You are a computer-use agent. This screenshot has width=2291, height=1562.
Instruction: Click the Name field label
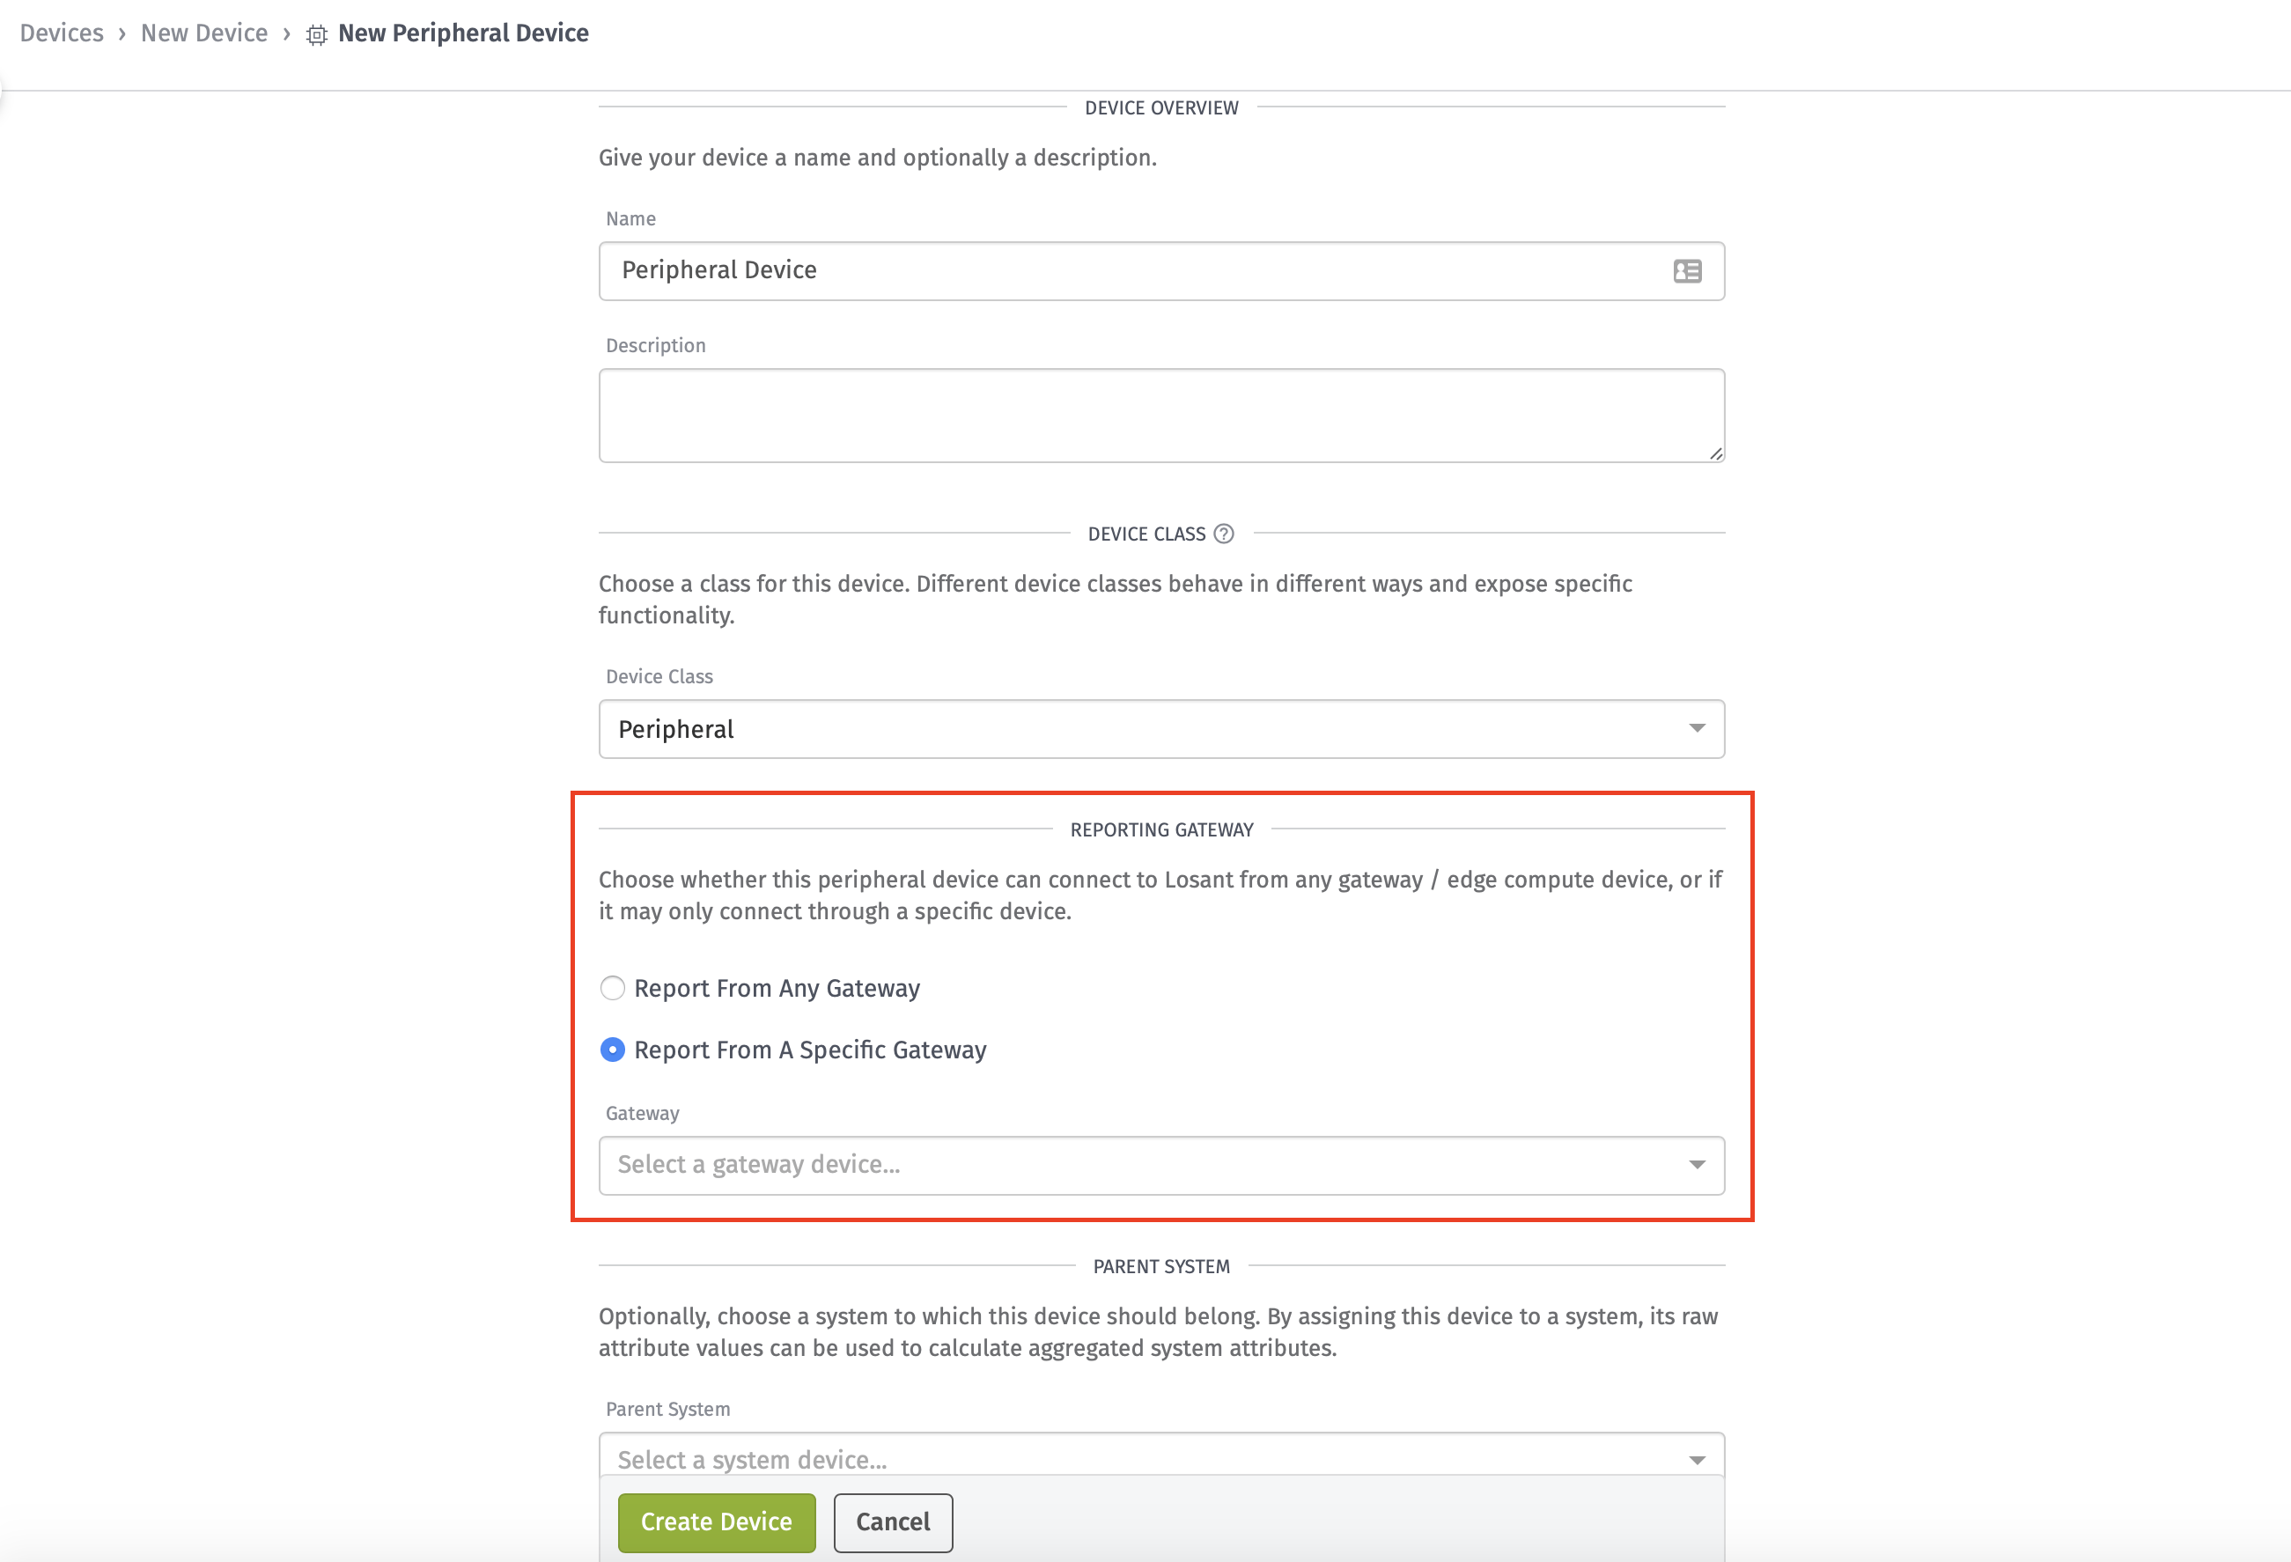tap(631, 219)
